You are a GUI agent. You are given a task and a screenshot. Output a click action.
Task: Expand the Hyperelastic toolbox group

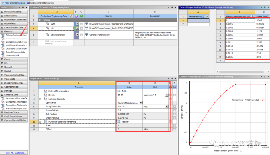[2, 23]
